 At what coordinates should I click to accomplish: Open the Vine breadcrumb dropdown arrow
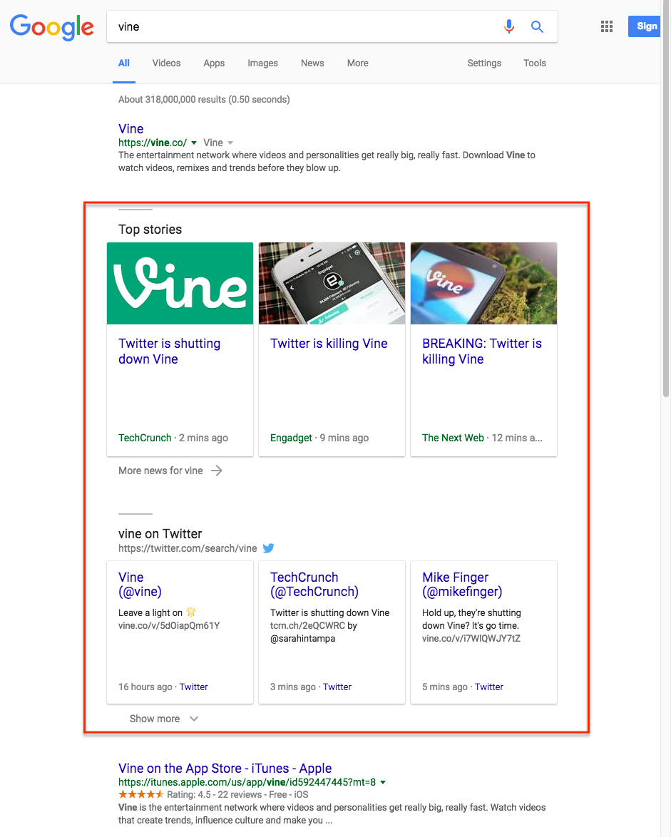click(230, 143)
